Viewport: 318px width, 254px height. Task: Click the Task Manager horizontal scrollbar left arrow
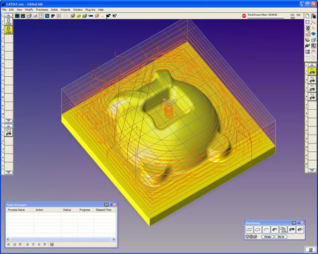click(x=8, y=239)
